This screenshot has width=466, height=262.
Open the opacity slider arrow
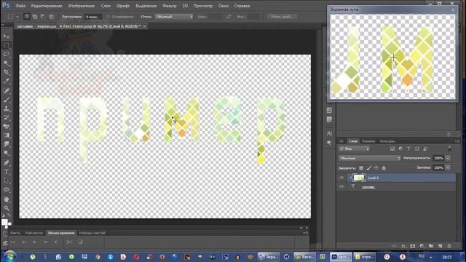point(448,159)
